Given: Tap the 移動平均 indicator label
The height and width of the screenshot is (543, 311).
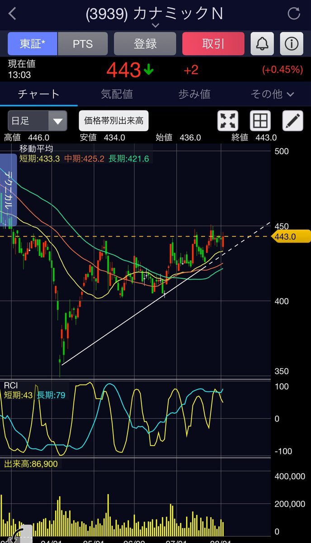Looking at the screenshot, I should [36, 148].
